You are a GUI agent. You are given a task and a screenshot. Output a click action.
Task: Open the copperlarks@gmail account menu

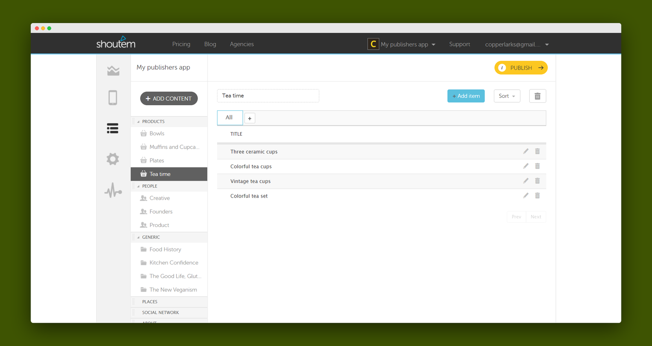coord(517,44)
